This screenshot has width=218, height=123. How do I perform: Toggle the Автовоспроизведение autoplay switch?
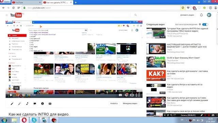click(205, 24)
